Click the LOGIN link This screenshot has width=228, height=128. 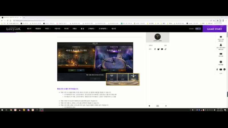(x=191, y=29)
